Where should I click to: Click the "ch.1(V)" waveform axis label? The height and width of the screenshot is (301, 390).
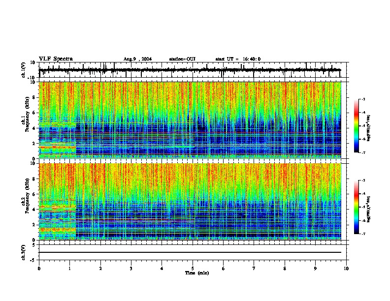coord(24,70)
